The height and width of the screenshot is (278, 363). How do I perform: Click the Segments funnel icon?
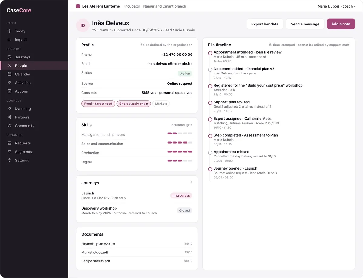(10, 152)
